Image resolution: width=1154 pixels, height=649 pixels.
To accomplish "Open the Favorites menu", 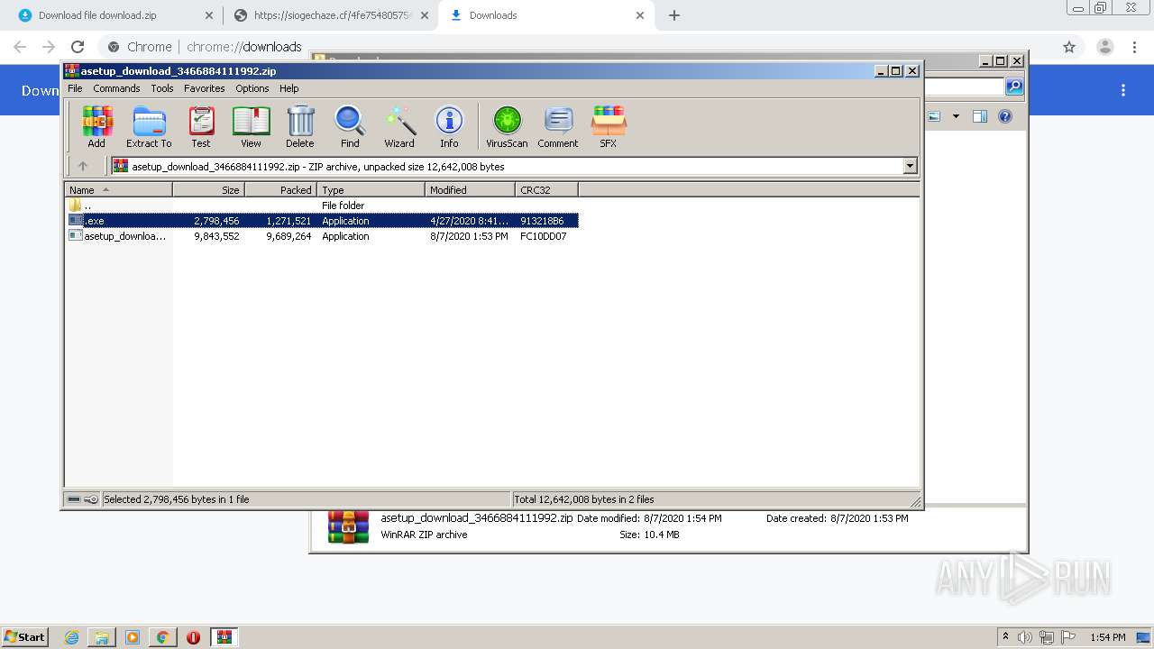I will coord(205,88).
